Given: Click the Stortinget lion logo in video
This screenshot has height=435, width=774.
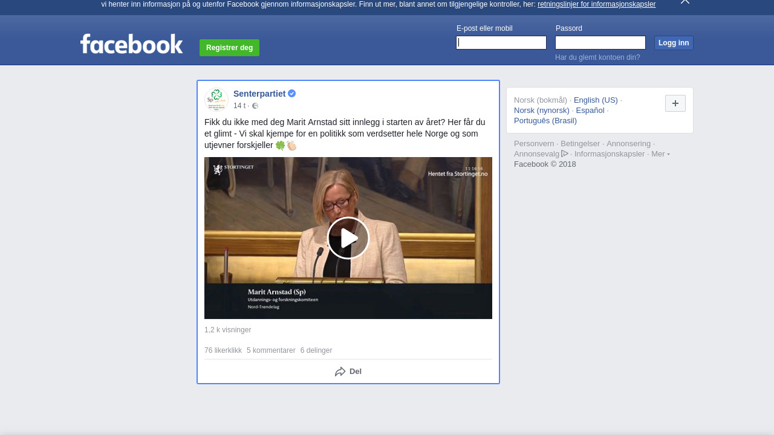Looking at the screenshot, I should tap(218, 169).
